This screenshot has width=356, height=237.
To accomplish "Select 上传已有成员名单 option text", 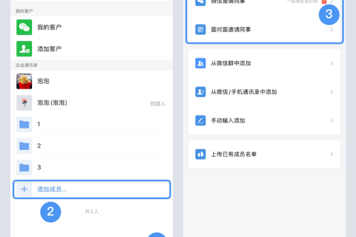I will tap(234, 154).
